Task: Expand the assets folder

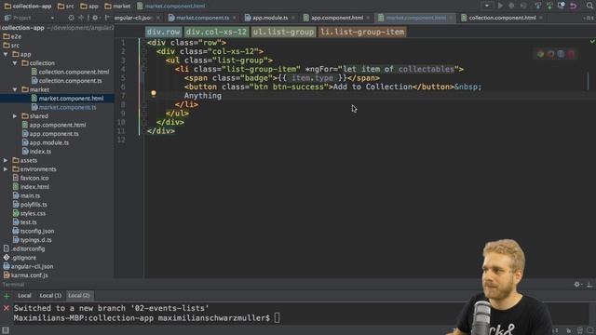Action: 6,160
